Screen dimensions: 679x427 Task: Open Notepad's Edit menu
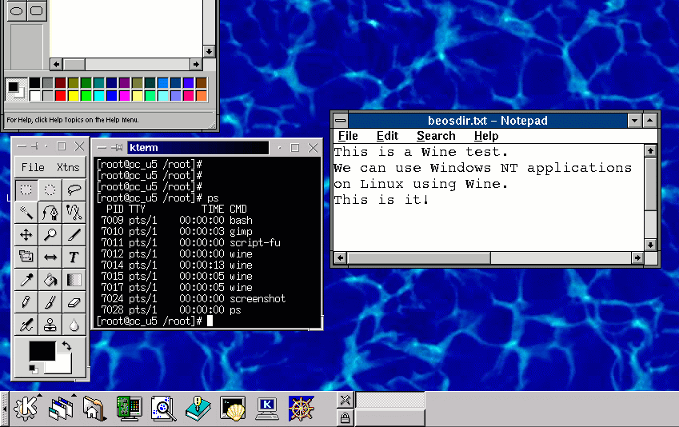pyautogui.click(x=387, y=136)
